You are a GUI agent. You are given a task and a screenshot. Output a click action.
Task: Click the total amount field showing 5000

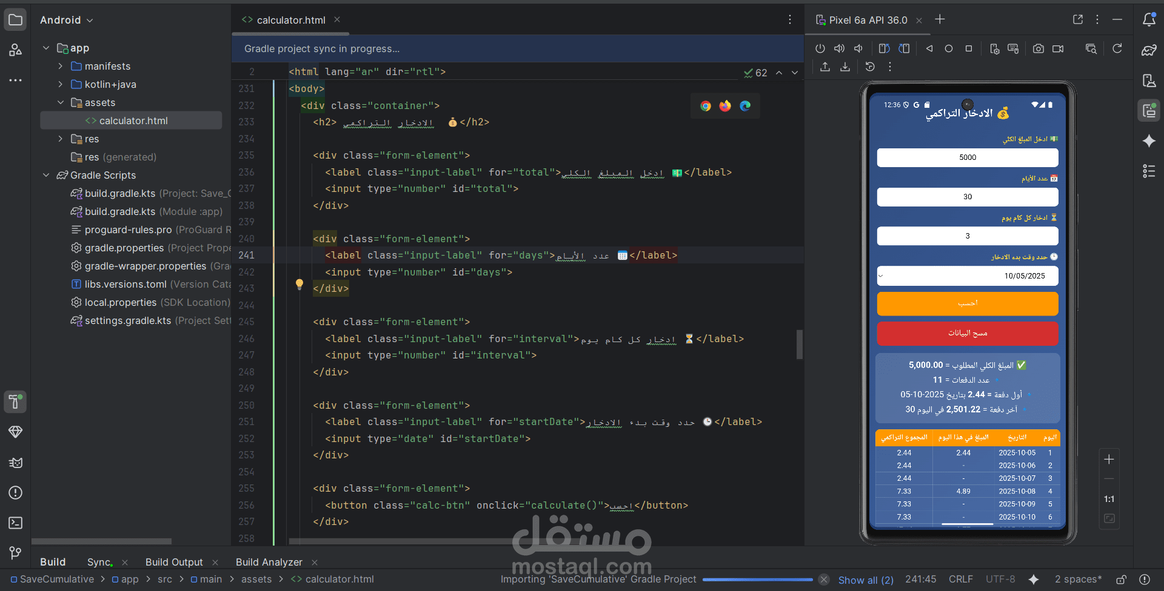pyautogui.click(x=968, y=157)
